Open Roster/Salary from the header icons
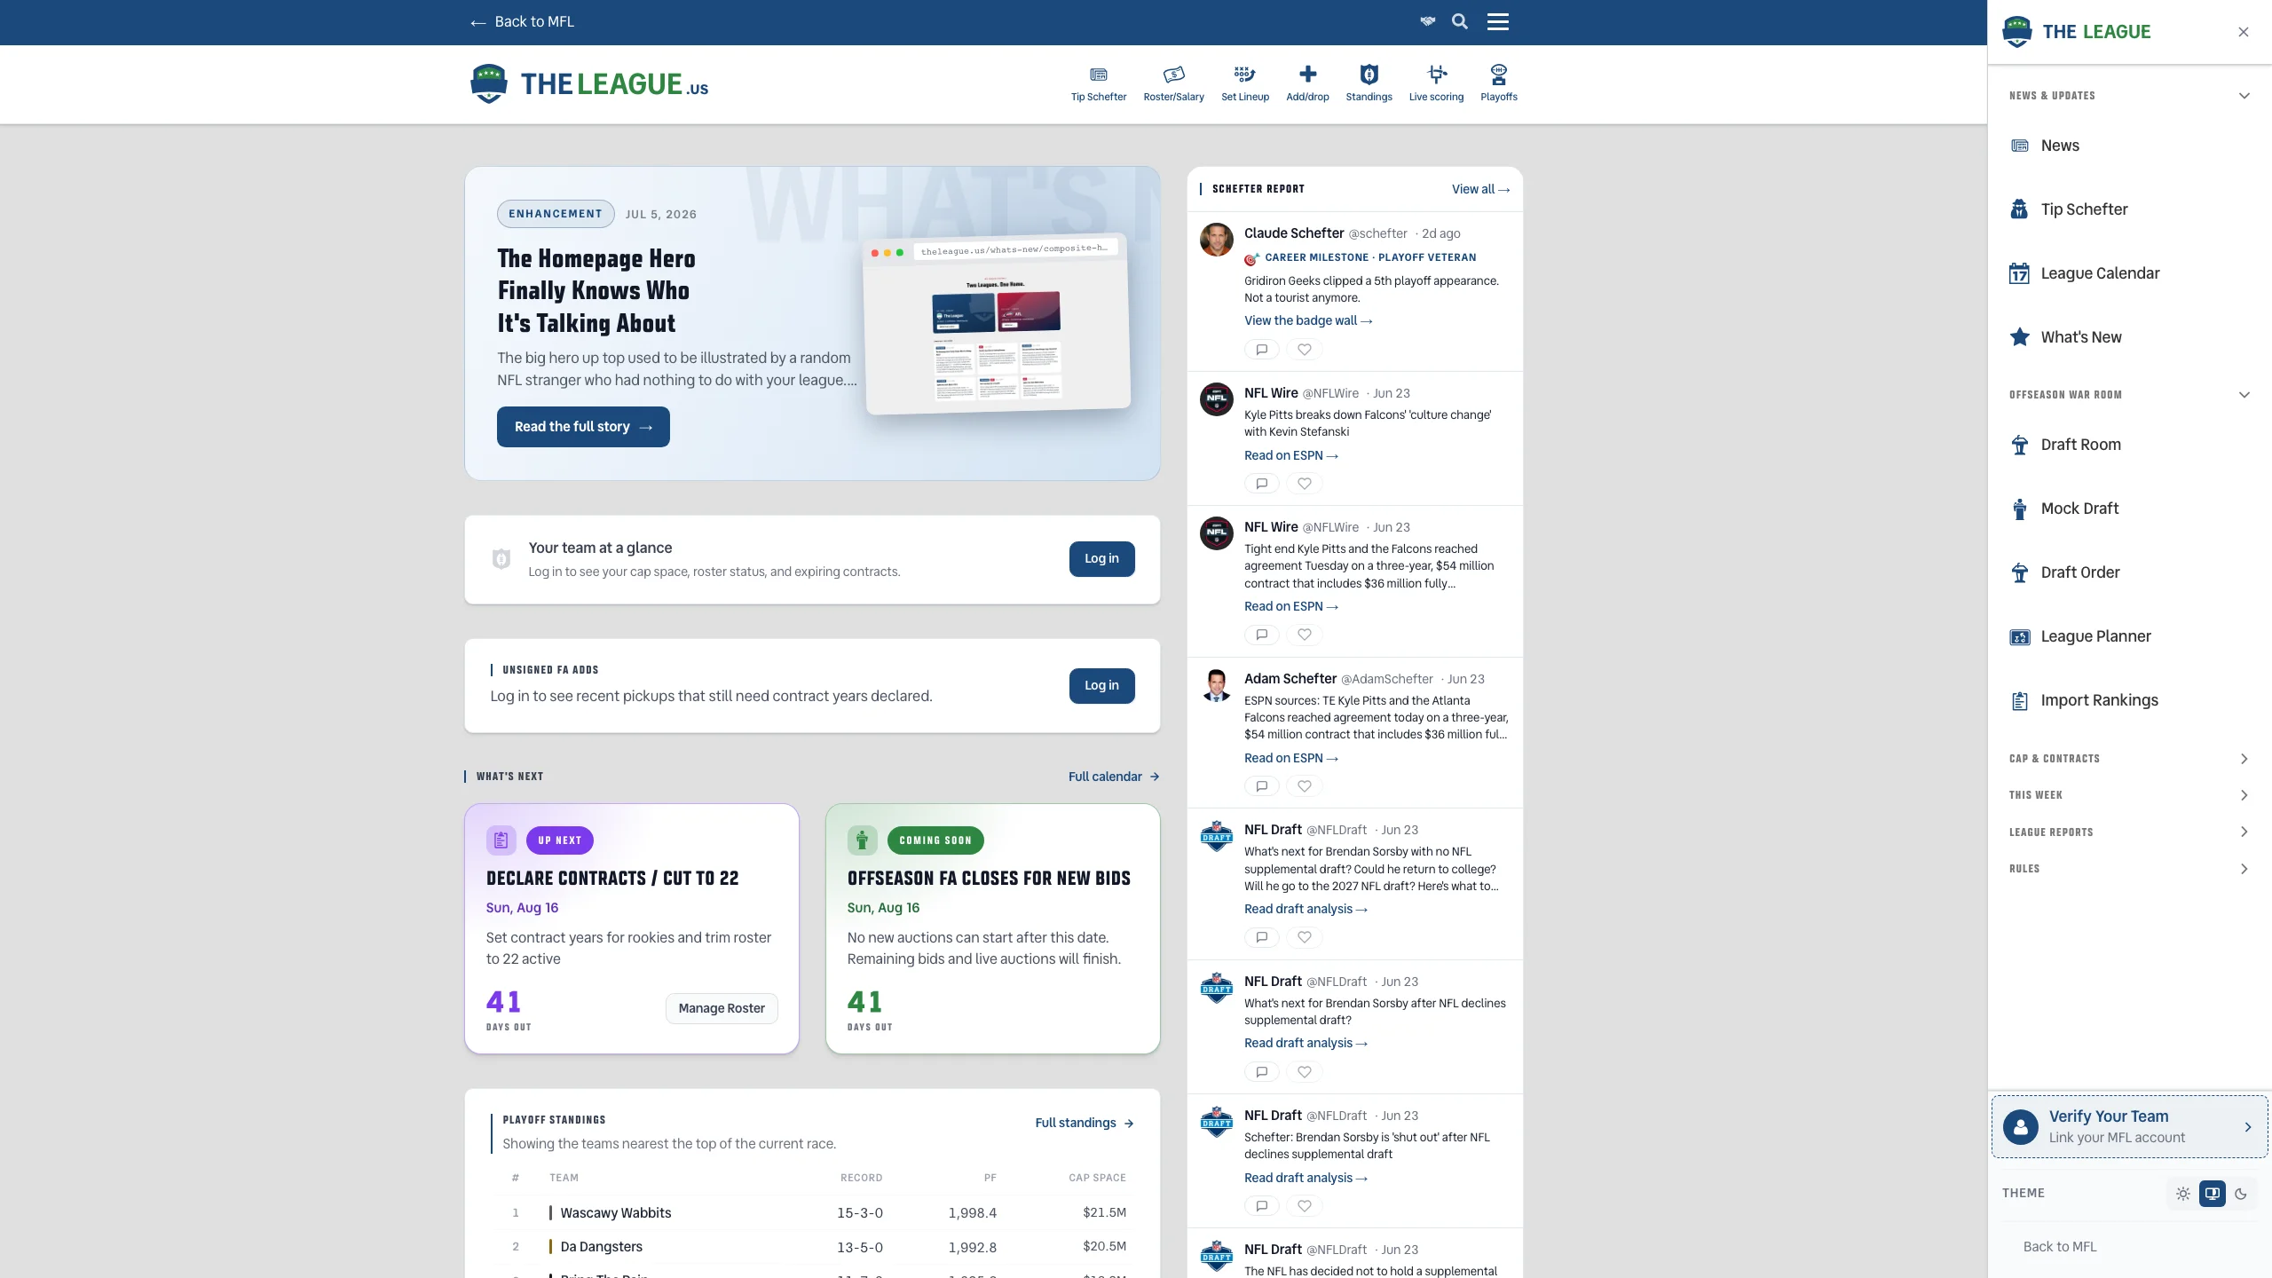This screenshot has height=1278, width=2272. coord(1173,83)
